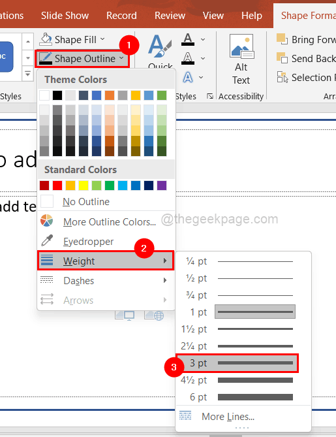Expand the shape styles gallery More arrow
Image resolution: width=336 pixels, height=437 pixels.
pyautogui.click(x=28, y=74)
